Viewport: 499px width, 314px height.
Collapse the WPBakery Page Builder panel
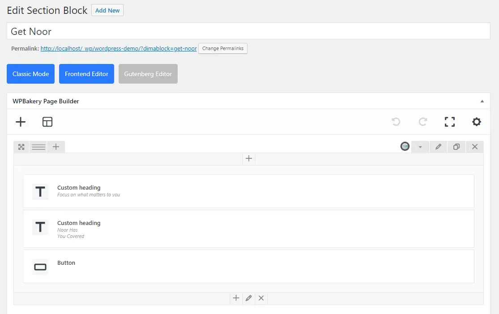coord(482,101)
